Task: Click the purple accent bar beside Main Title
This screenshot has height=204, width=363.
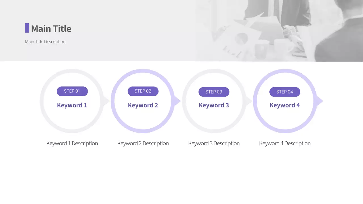Action: pos(27,28)
